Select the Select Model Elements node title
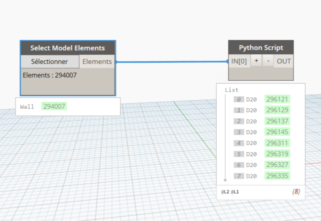The width and height of the screenshot is (321, 221). (x=68, y=48)
